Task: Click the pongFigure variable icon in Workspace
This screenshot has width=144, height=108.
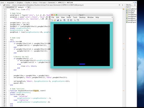Action: click(127, 22)
